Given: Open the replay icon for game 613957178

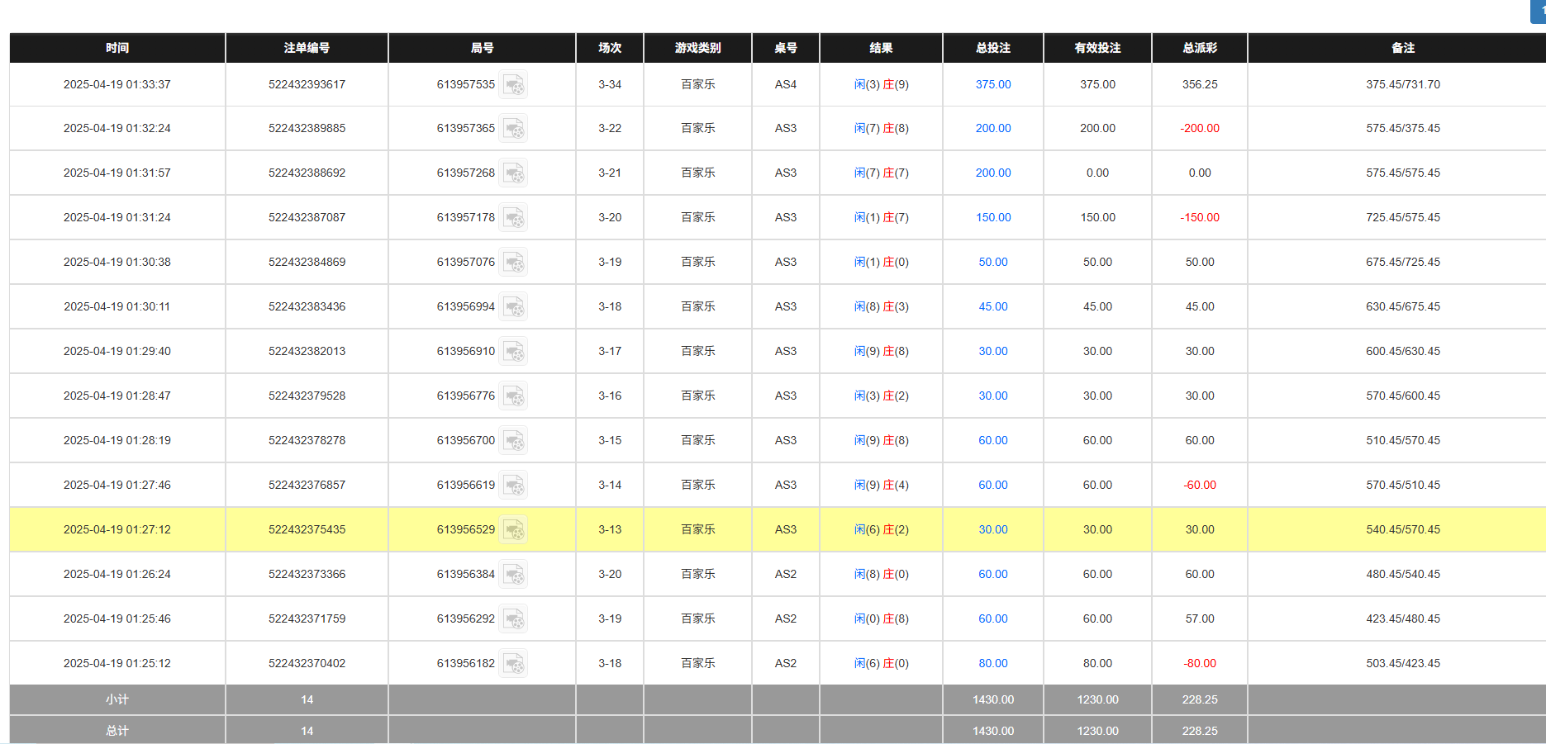Looking at the screenshot, I should click(514, 218).
